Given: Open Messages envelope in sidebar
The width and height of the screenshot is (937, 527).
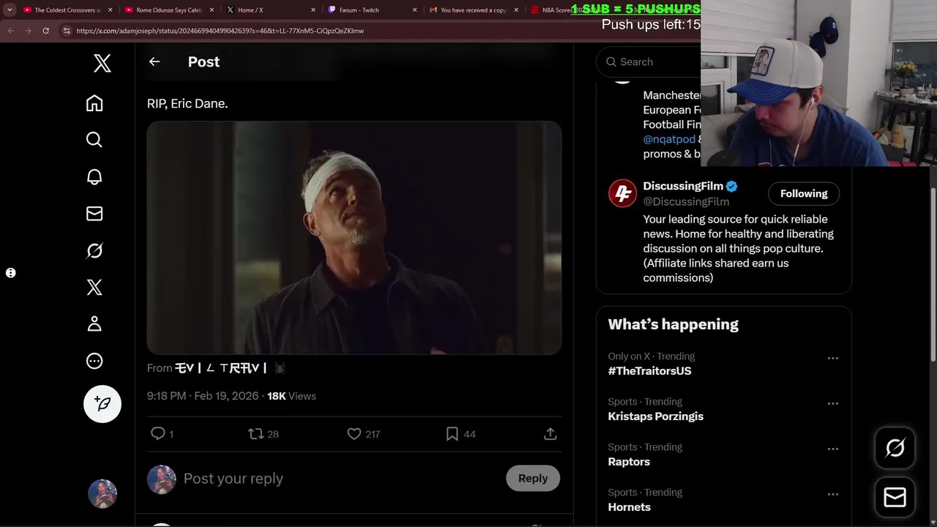Looking at the screenshot, I should (94, 214).
